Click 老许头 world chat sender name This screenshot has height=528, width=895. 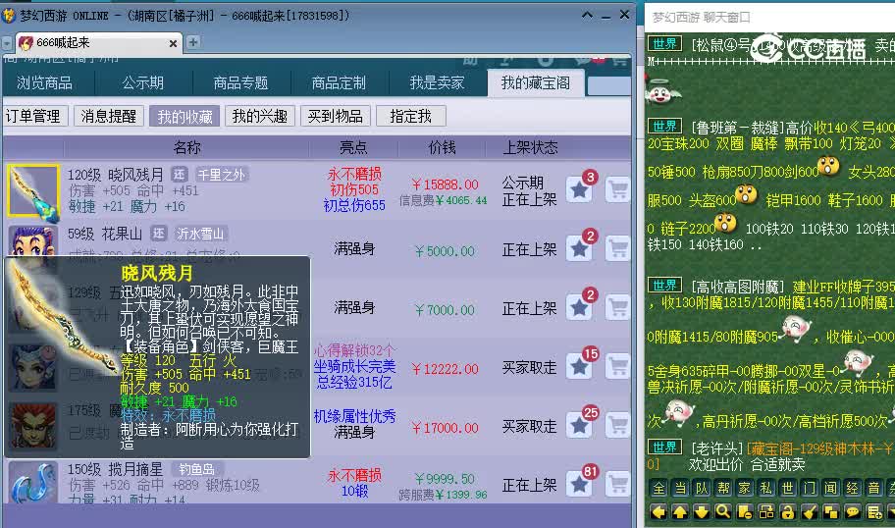pos(717,449)
